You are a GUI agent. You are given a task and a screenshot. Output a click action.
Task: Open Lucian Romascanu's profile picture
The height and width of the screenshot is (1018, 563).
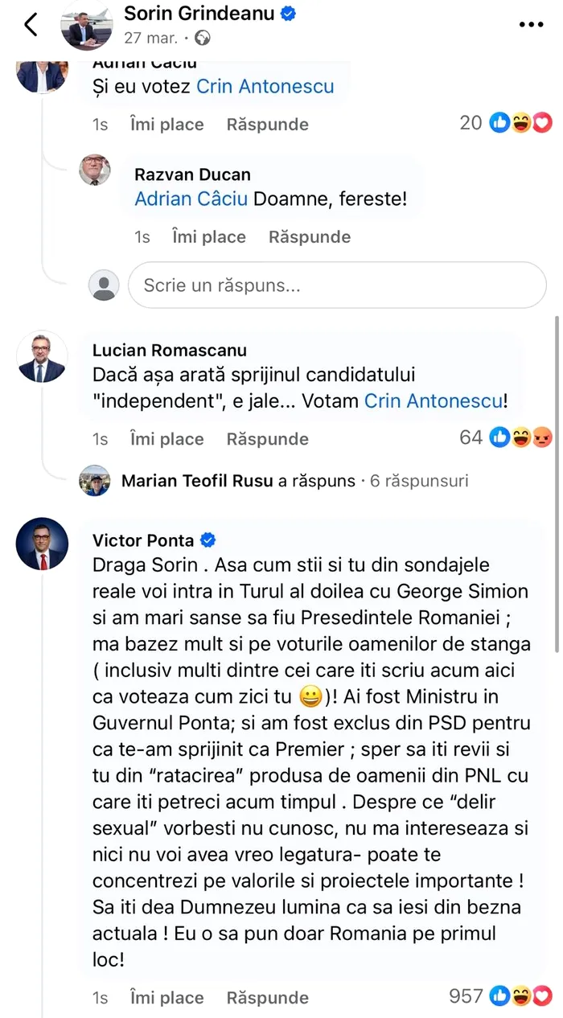coord(42,355)
